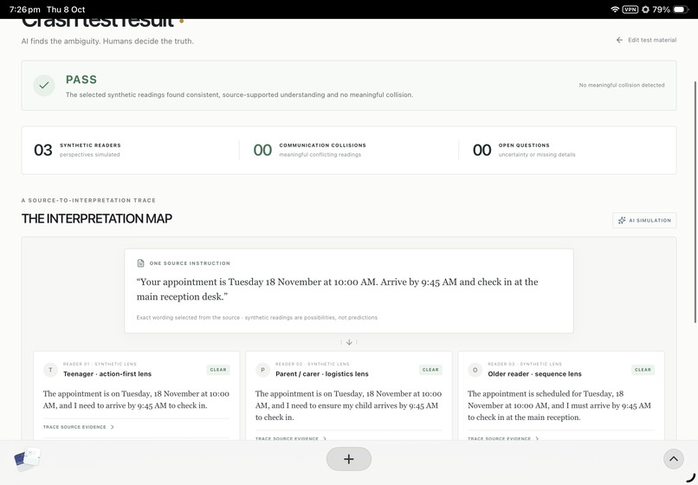Click the P avatar for Parent / carer reader
The width and height of the screenshot is (698, 485).
tap(262, 370)
